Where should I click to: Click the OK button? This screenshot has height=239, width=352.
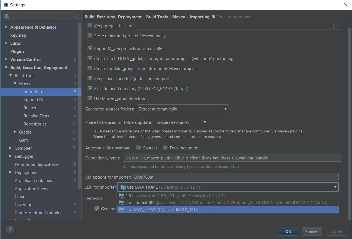coord(288,231)
